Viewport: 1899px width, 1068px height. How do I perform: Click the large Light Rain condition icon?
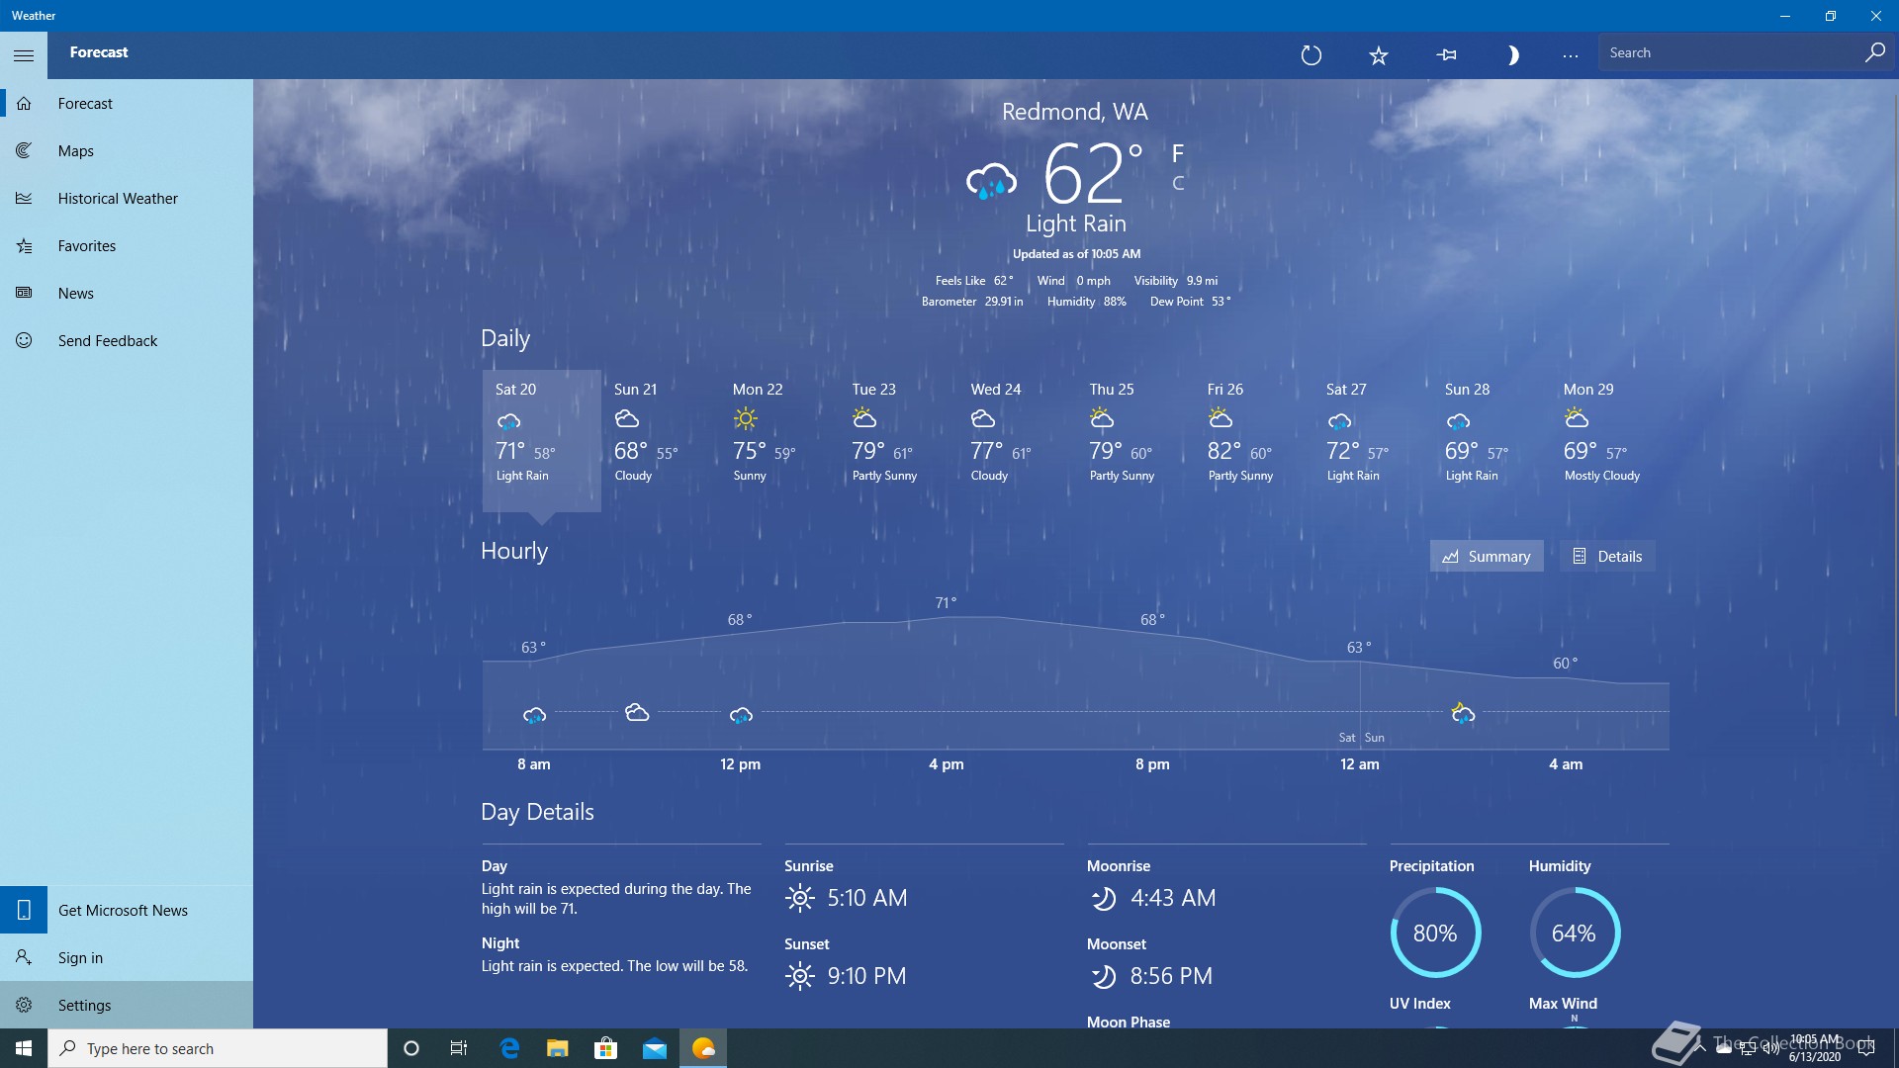click(991, 181)
